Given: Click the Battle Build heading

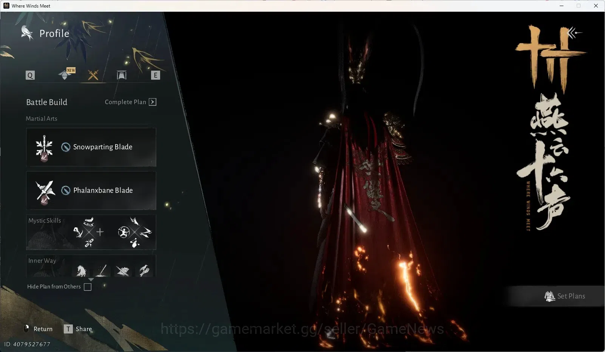Looking at the screenshot, I should pos(47,102).
